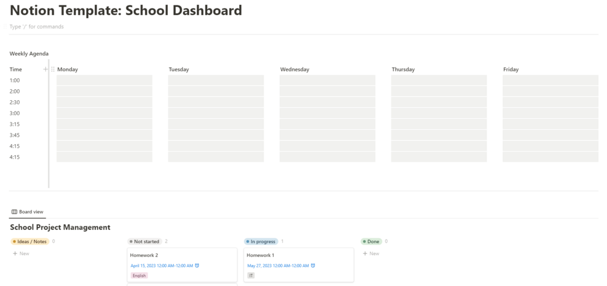Open the Homework 1 card

click(x=299, y=265)
